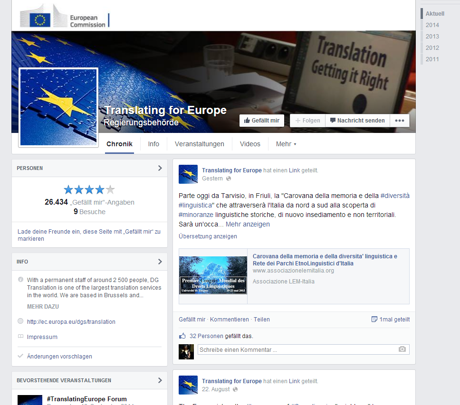
Task: Click page avatar on the 22. August post
Action: (x=188, y=385)
